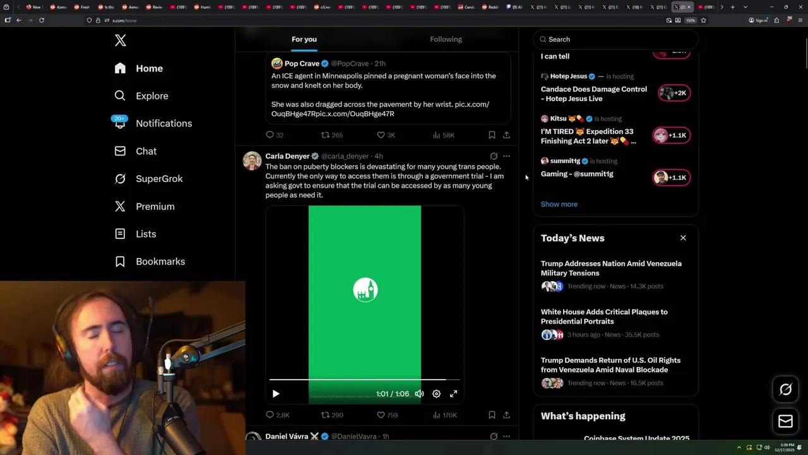
Task: Open White House Adds Critical Plaques story
Action: [x=615, y=323]
